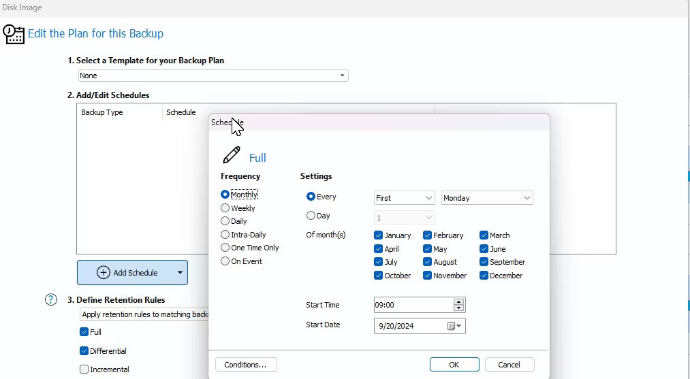The height and width of the screenshot is (379, 690).
Task: Click the OK button
Action: 454,365
